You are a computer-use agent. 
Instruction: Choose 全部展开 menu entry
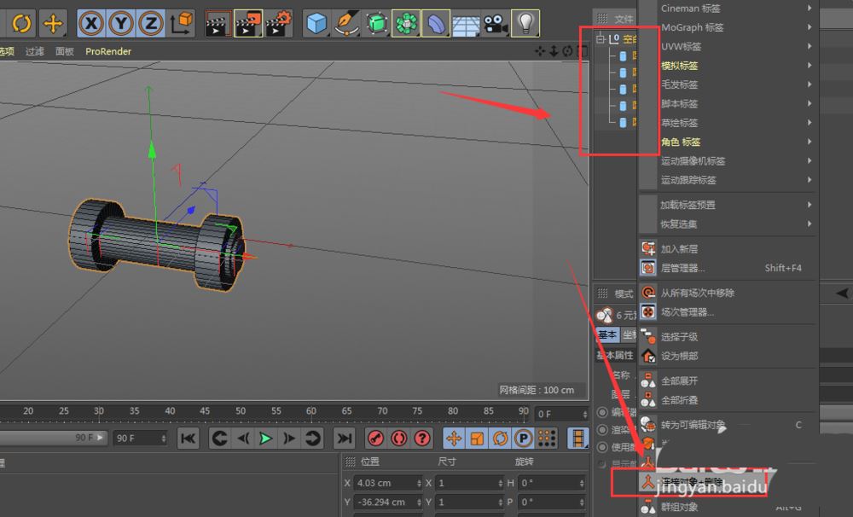point(729,381)
